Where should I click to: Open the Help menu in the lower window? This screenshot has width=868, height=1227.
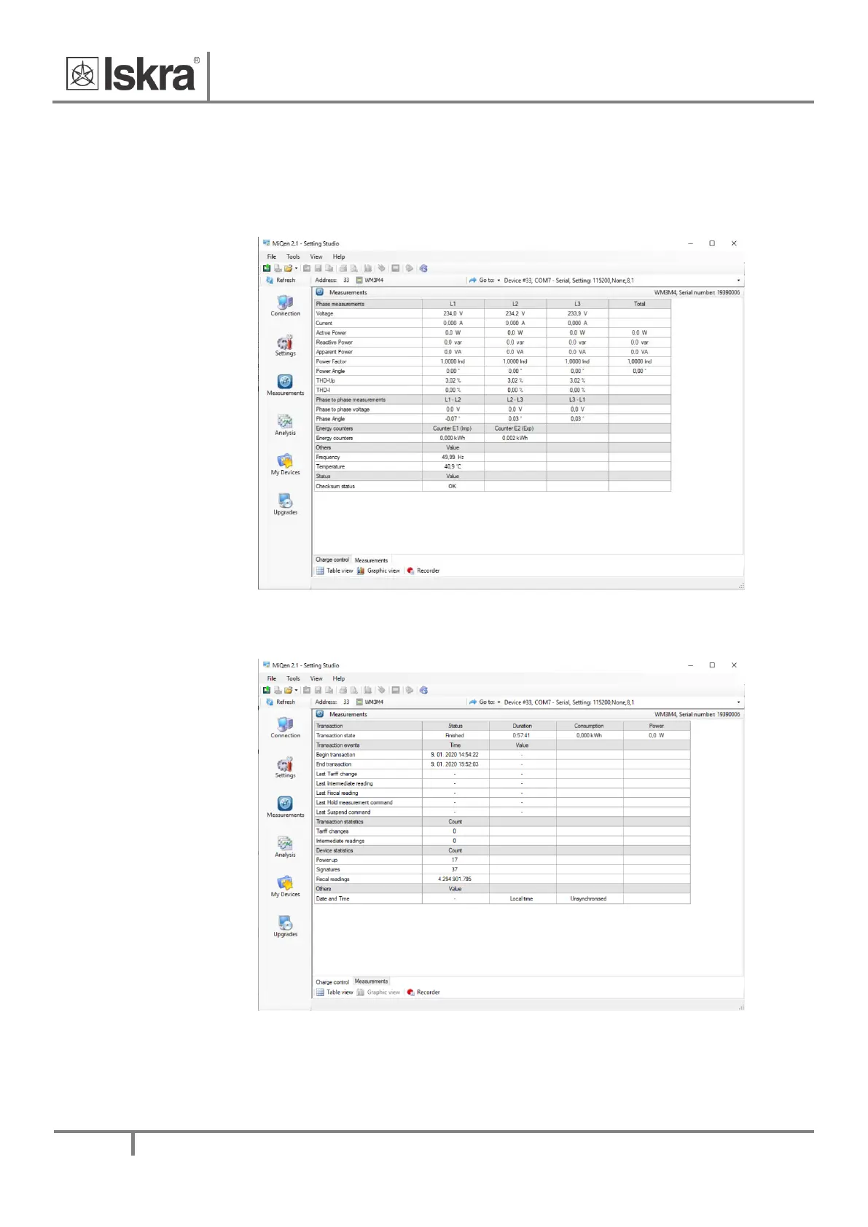click(339, 678)
